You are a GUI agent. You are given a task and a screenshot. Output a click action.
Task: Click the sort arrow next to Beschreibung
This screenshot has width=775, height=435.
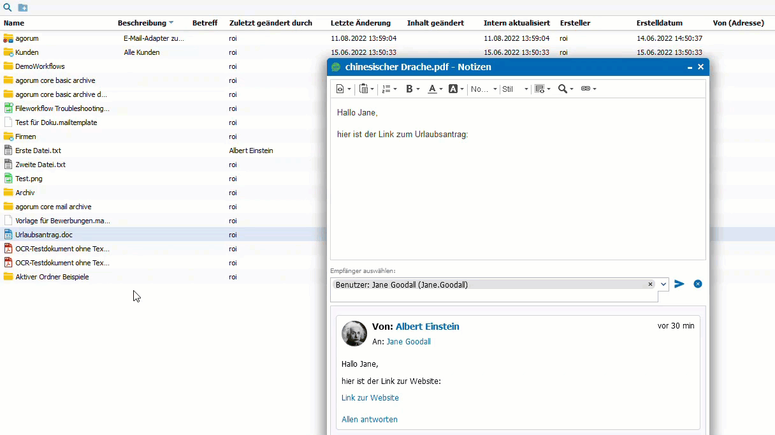[171, 23]
